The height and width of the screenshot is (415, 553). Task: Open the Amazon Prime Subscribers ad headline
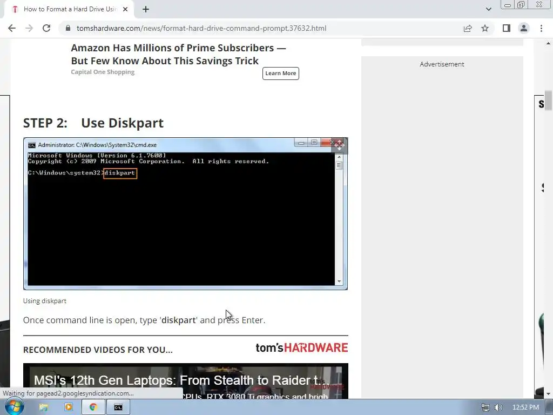click(x=178, y=54)
